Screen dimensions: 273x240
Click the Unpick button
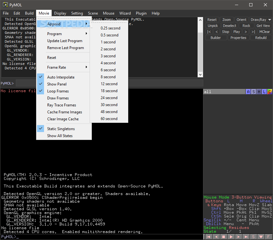213,26
